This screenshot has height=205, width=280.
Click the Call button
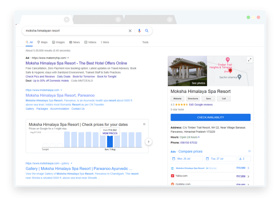click(224, 99)
